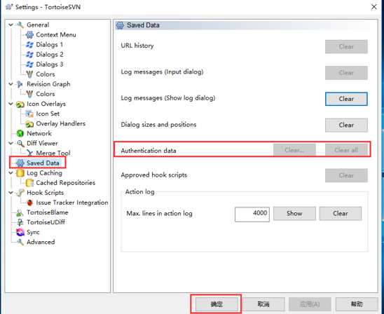This screenshot has width=384, height=314.
Task: Clear the action log
Action: (x=341, y=214)
